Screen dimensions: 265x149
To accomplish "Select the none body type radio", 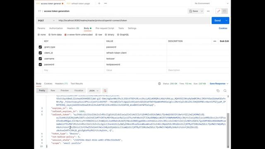I will coord(39,35).
